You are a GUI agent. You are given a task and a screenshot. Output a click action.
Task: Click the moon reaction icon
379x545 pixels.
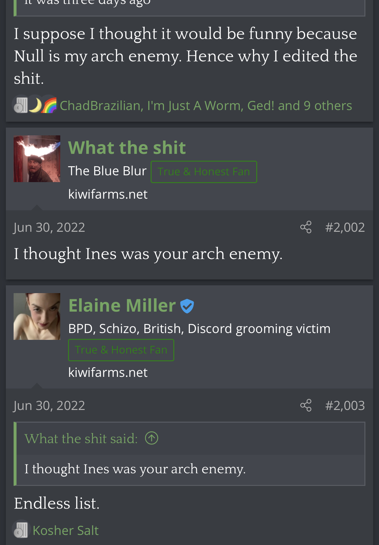pyautogui.click(x=35, y=105)
